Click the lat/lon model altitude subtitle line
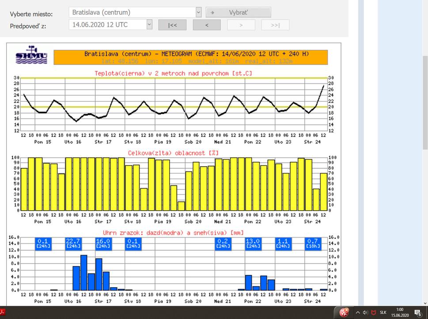Viewport: 428px width, 319px height. [197, 61]
